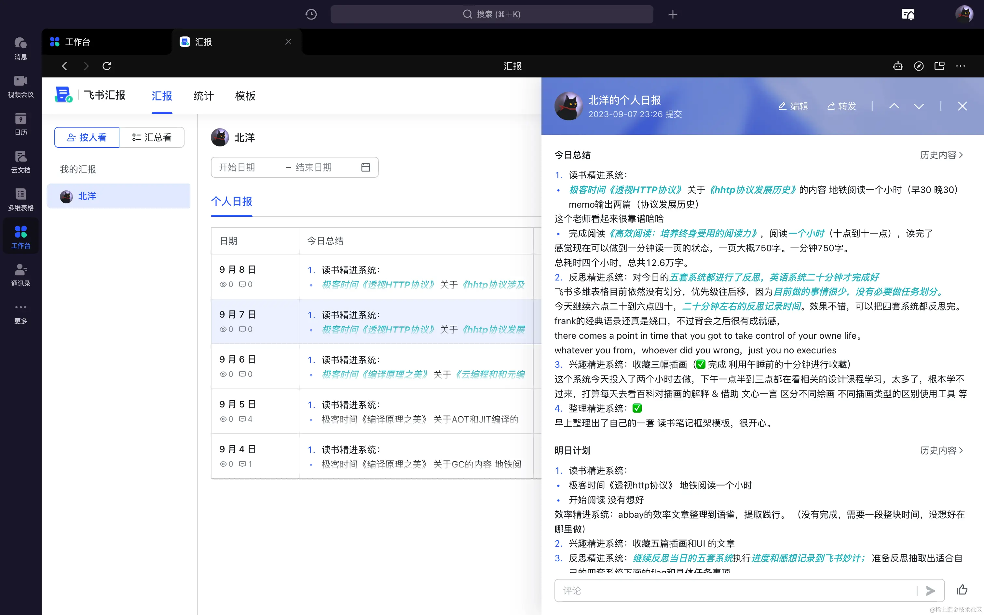Click the 转发 forward button
The height and width of the screenshot is (615, 984).
pyautogui.click(x=842, y=106)
